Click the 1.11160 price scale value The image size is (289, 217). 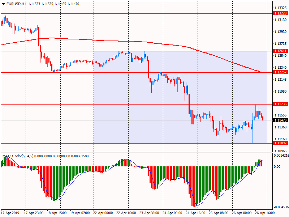click(281, 139)
